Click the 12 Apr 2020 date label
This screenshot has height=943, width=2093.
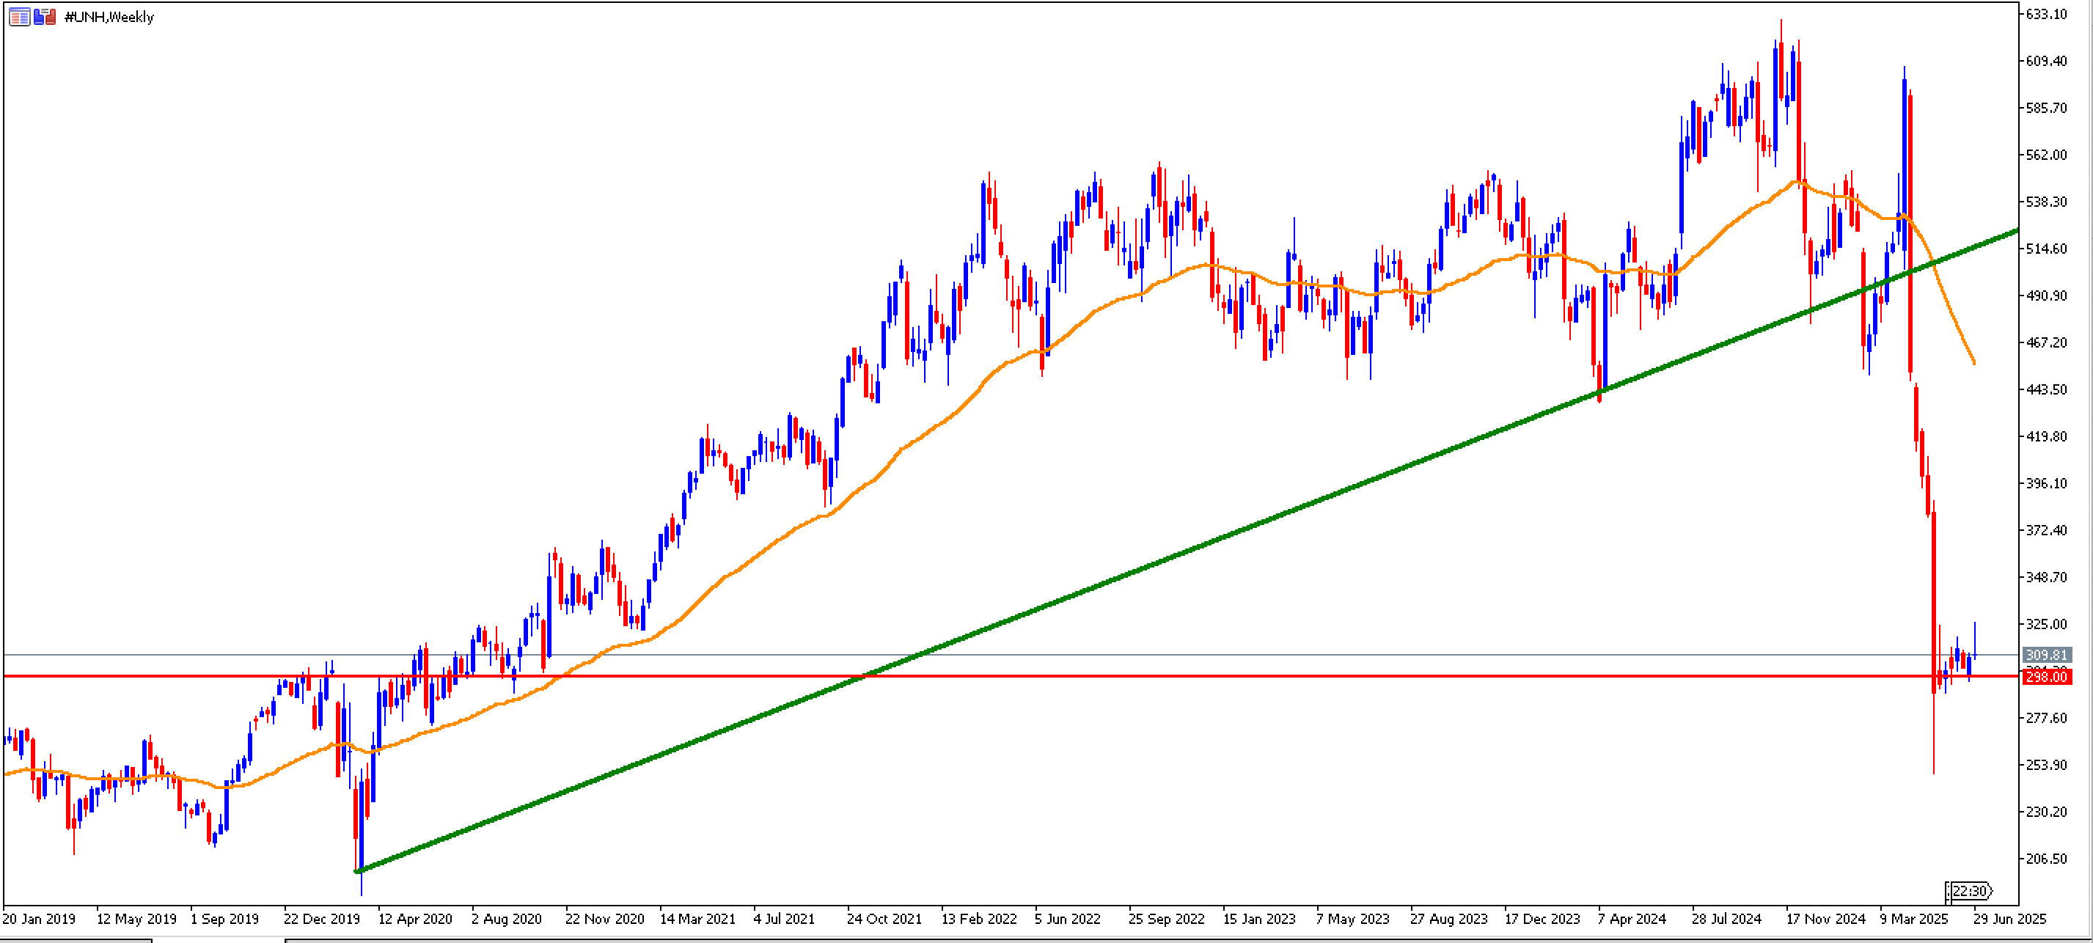click(x=414, y=919)
